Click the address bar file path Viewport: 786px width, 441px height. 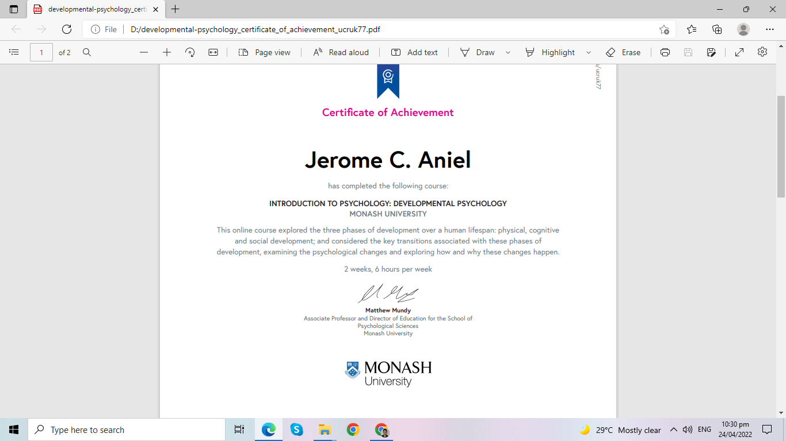point(255,29)
